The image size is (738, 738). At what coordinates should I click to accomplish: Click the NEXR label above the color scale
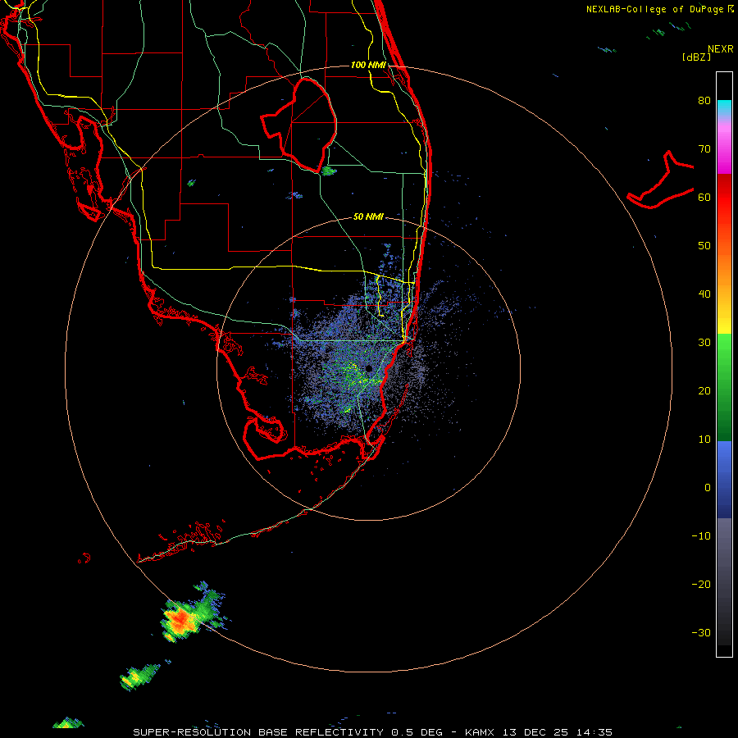[720, 49]
